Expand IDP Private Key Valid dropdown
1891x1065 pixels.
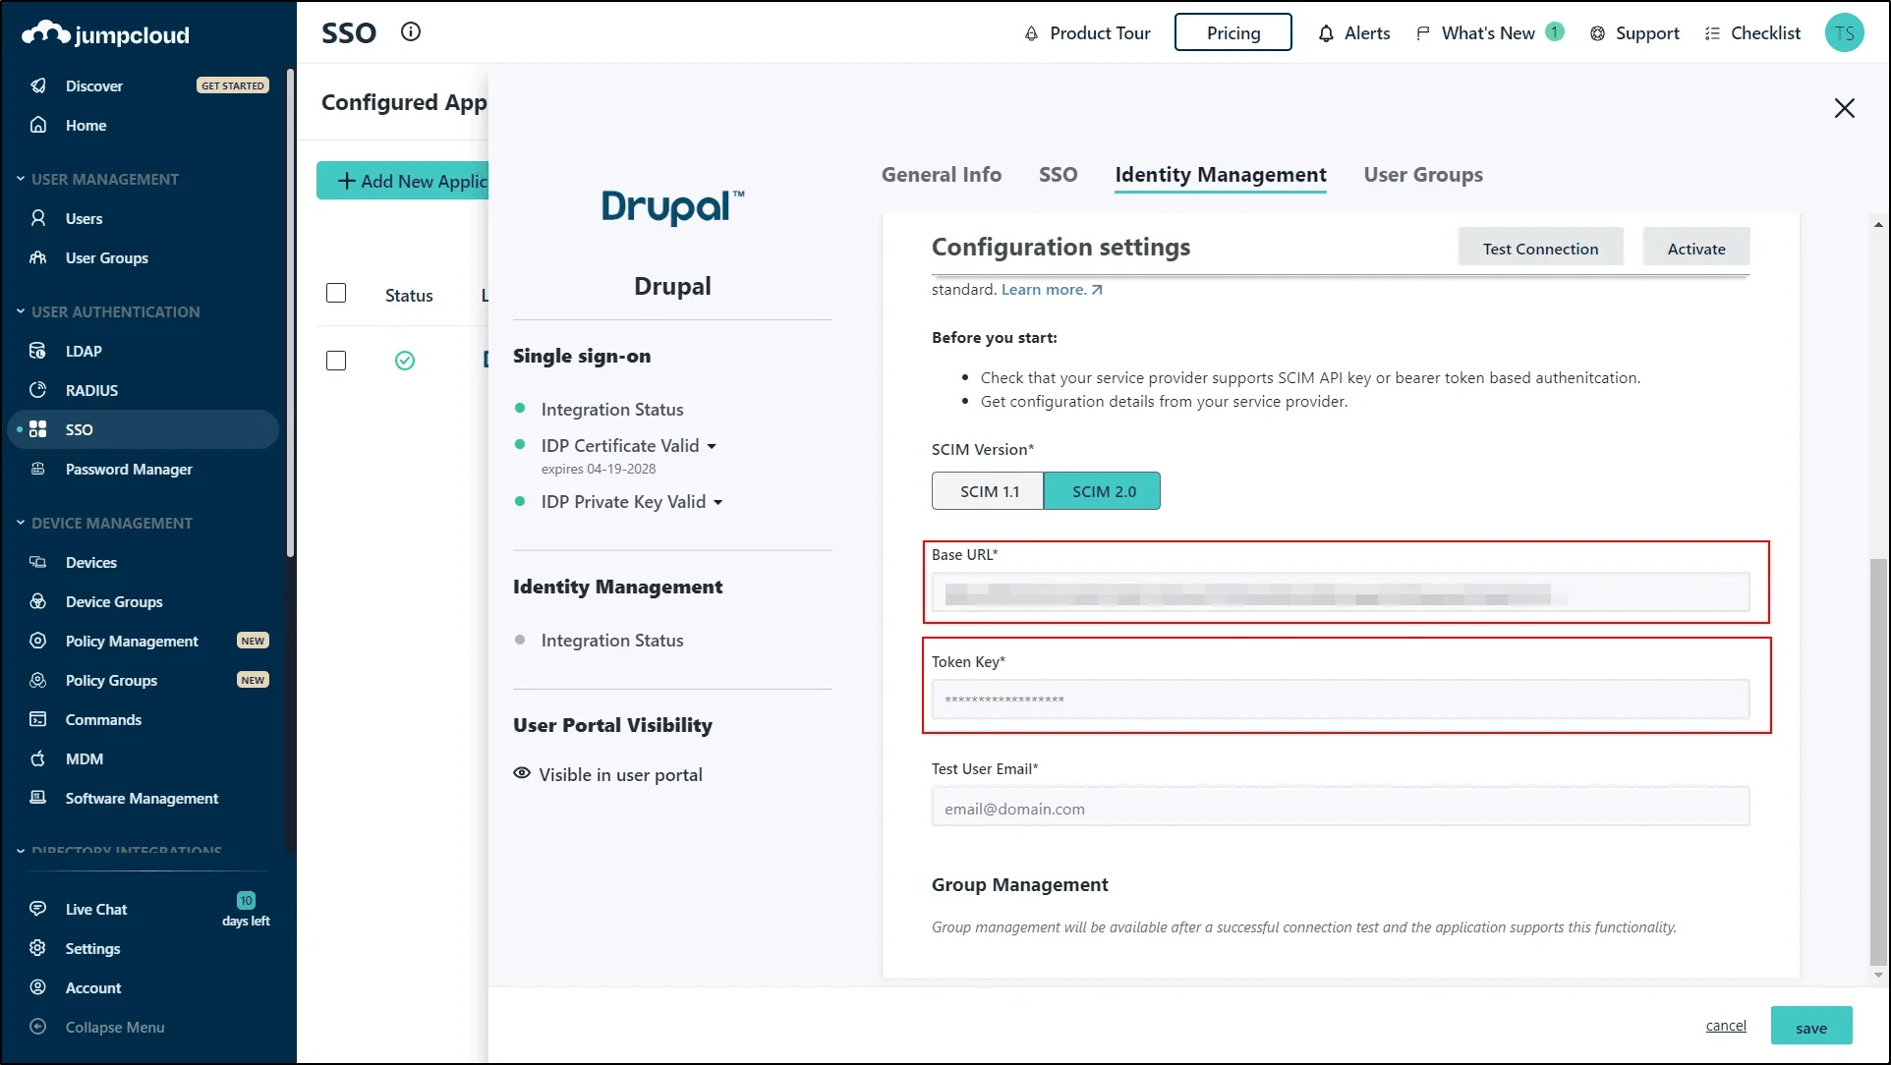click(x=717, y=502)
